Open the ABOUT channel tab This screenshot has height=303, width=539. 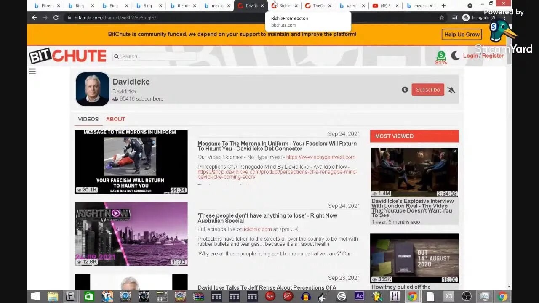tap(116, 119)
